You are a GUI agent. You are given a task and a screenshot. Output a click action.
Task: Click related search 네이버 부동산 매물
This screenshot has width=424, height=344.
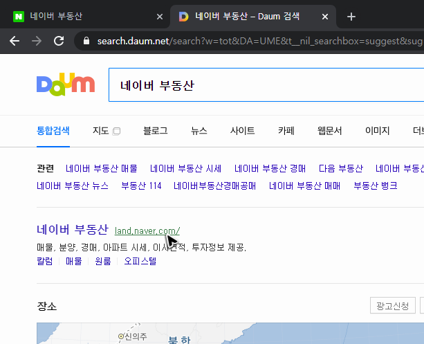pyautogui.click(x=102, y=168)
